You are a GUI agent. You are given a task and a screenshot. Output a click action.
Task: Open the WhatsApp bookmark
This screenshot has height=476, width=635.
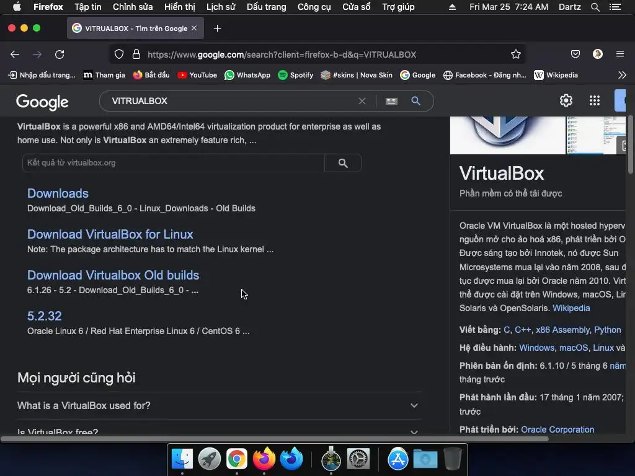(x=247, y=75)
